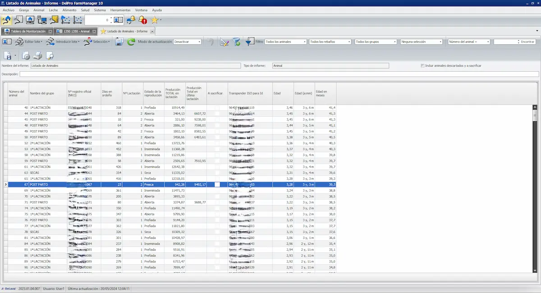Click the vertical scrollbar down arrow
Viewport: 541px width, 293px height.
(535, 269)
